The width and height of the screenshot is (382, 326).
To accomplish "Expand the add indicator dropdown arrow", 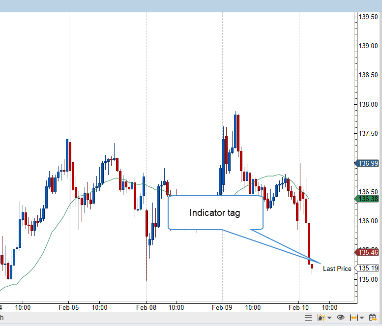I will pyautogui.click(x=328, y=318).
